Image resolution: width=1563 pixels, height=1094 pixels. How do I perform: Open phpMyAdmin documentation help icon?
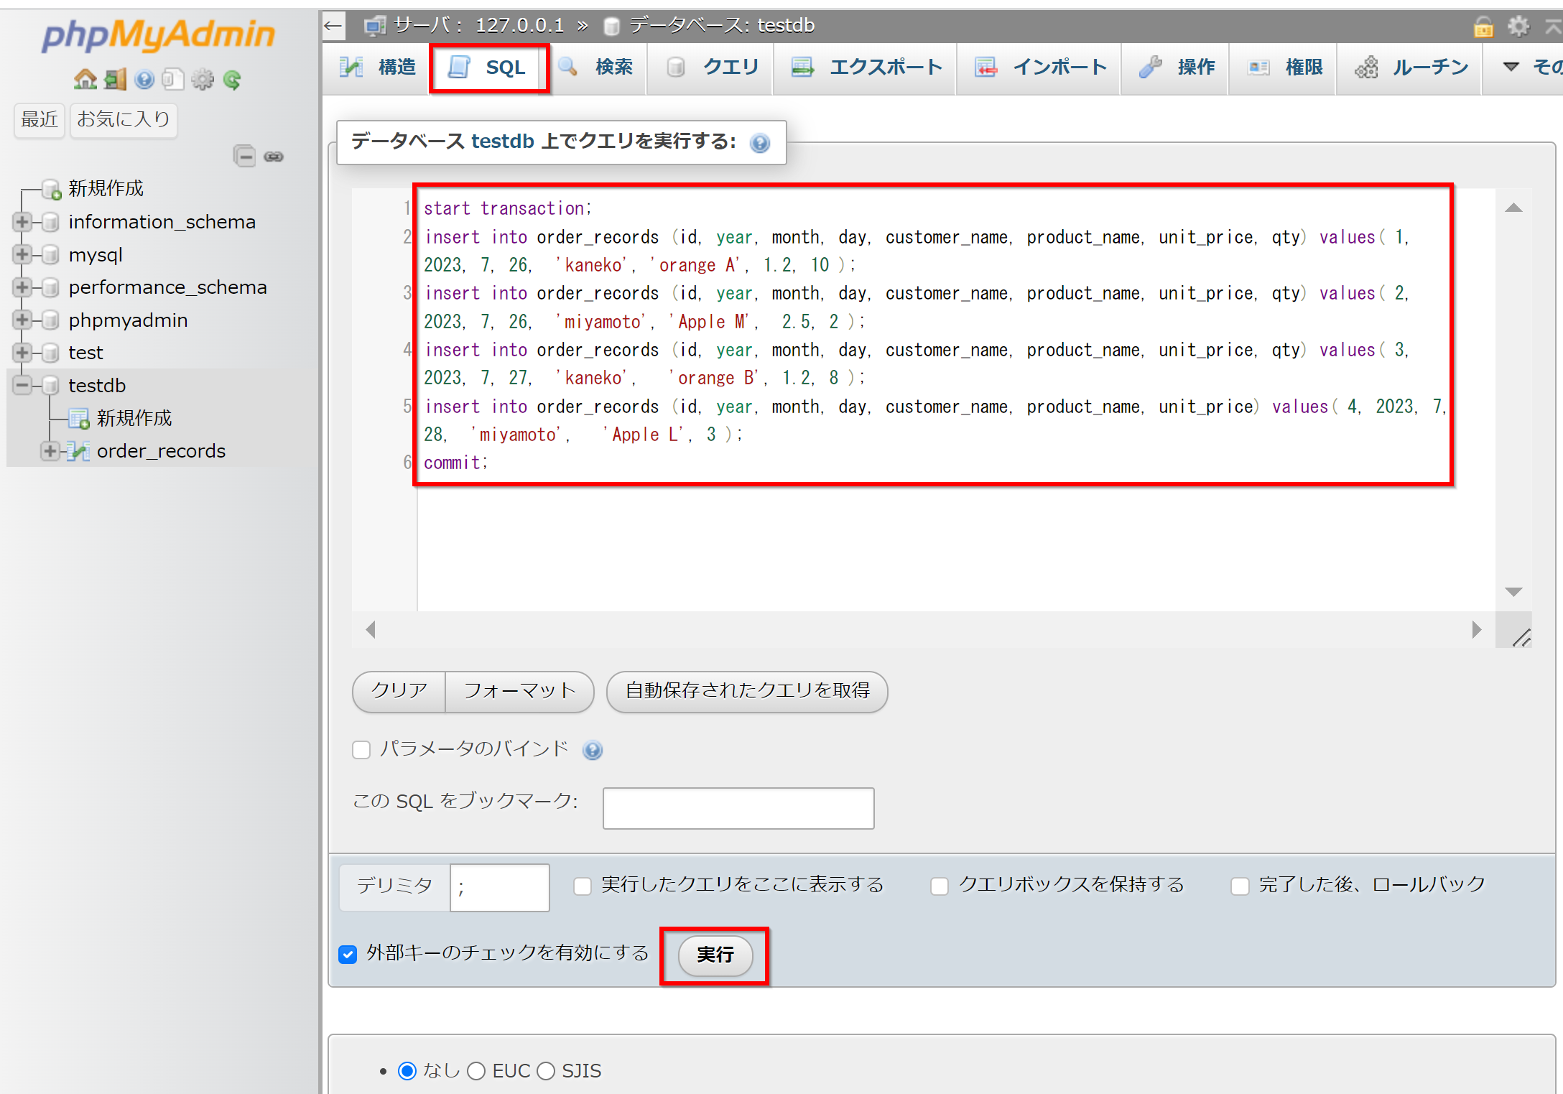point(144,79)
